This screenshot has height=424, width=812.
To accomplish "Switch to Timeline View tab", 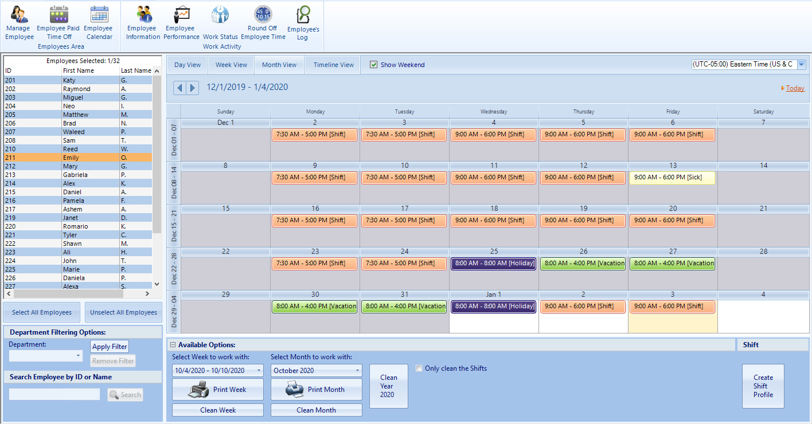I will click(x=333, y=65).
